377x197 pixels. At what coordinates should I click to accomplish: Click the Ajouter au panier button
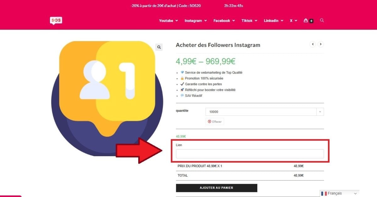(216, 188)
